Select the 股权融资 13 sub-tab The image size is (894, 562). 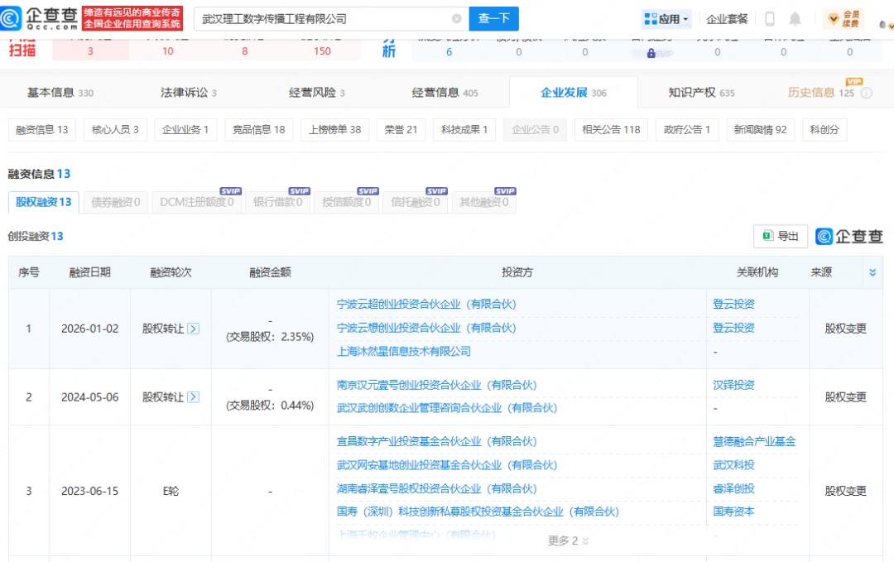(43, 202)
